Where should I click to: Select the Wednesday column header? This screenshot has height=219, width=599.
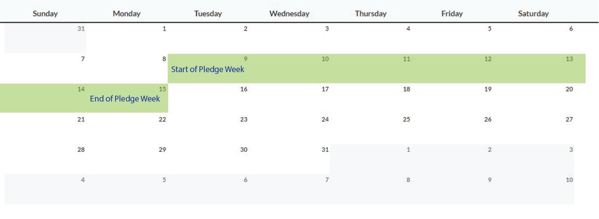pos(289,13)
